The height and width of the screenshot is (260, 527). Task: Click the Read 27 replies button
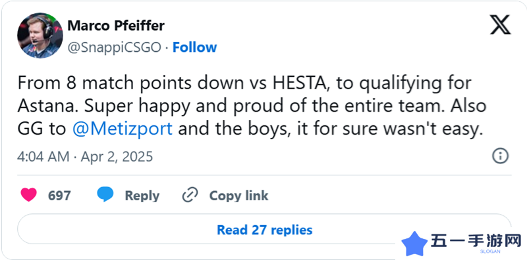pos(265,230)
